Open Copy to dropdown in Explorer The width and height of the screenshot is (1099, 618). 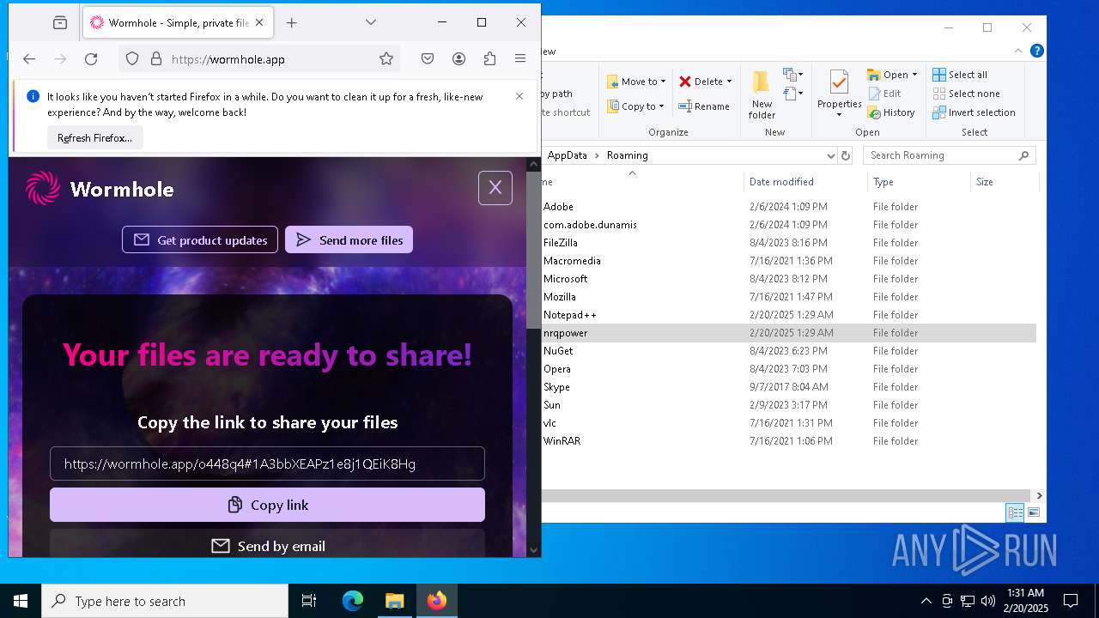(x=636, y=106)
